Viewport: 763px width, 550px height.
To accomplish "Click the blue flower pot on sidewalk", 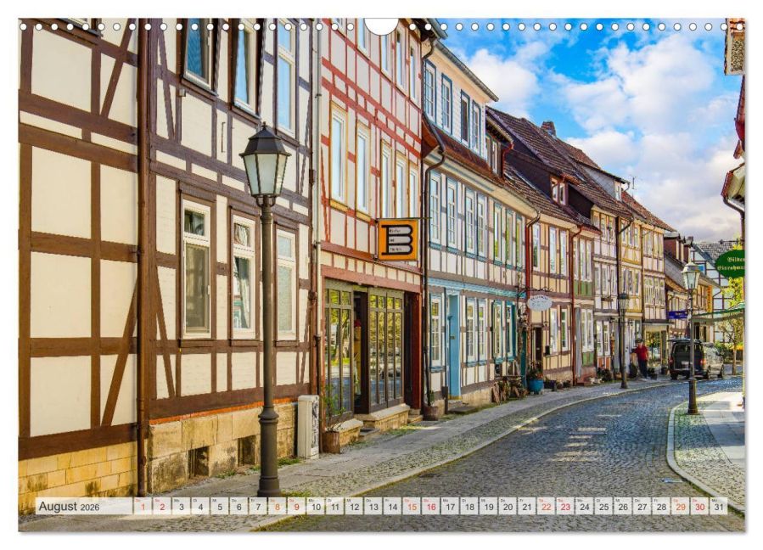I will (535, 384).
